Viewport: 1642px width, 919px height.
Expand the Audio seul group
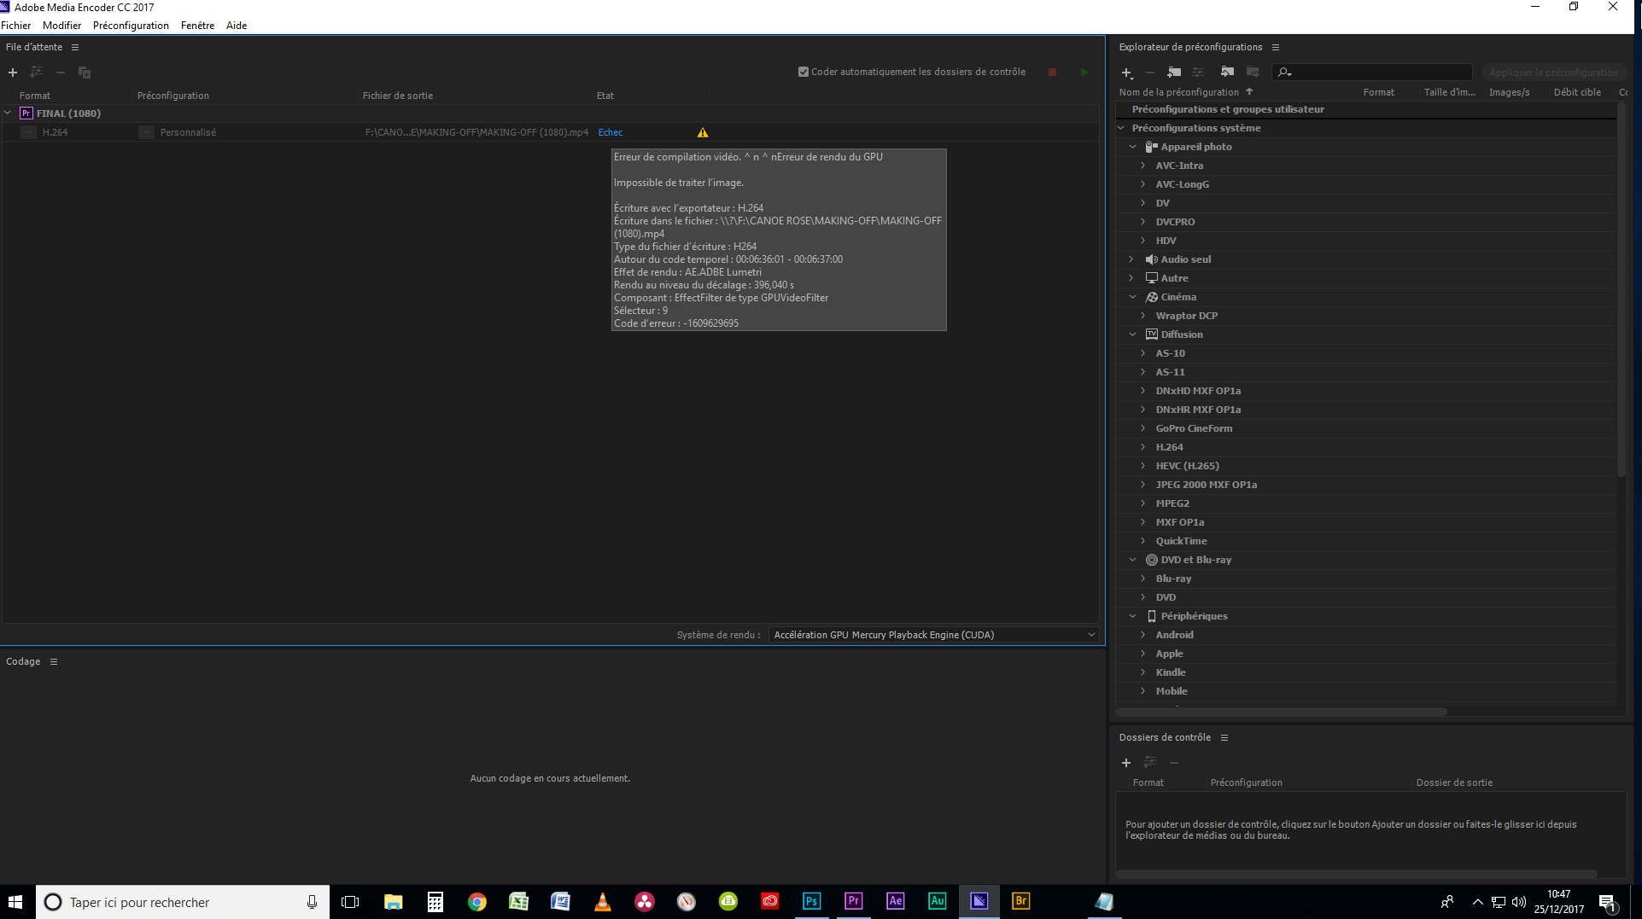[x=1132, y=259]
